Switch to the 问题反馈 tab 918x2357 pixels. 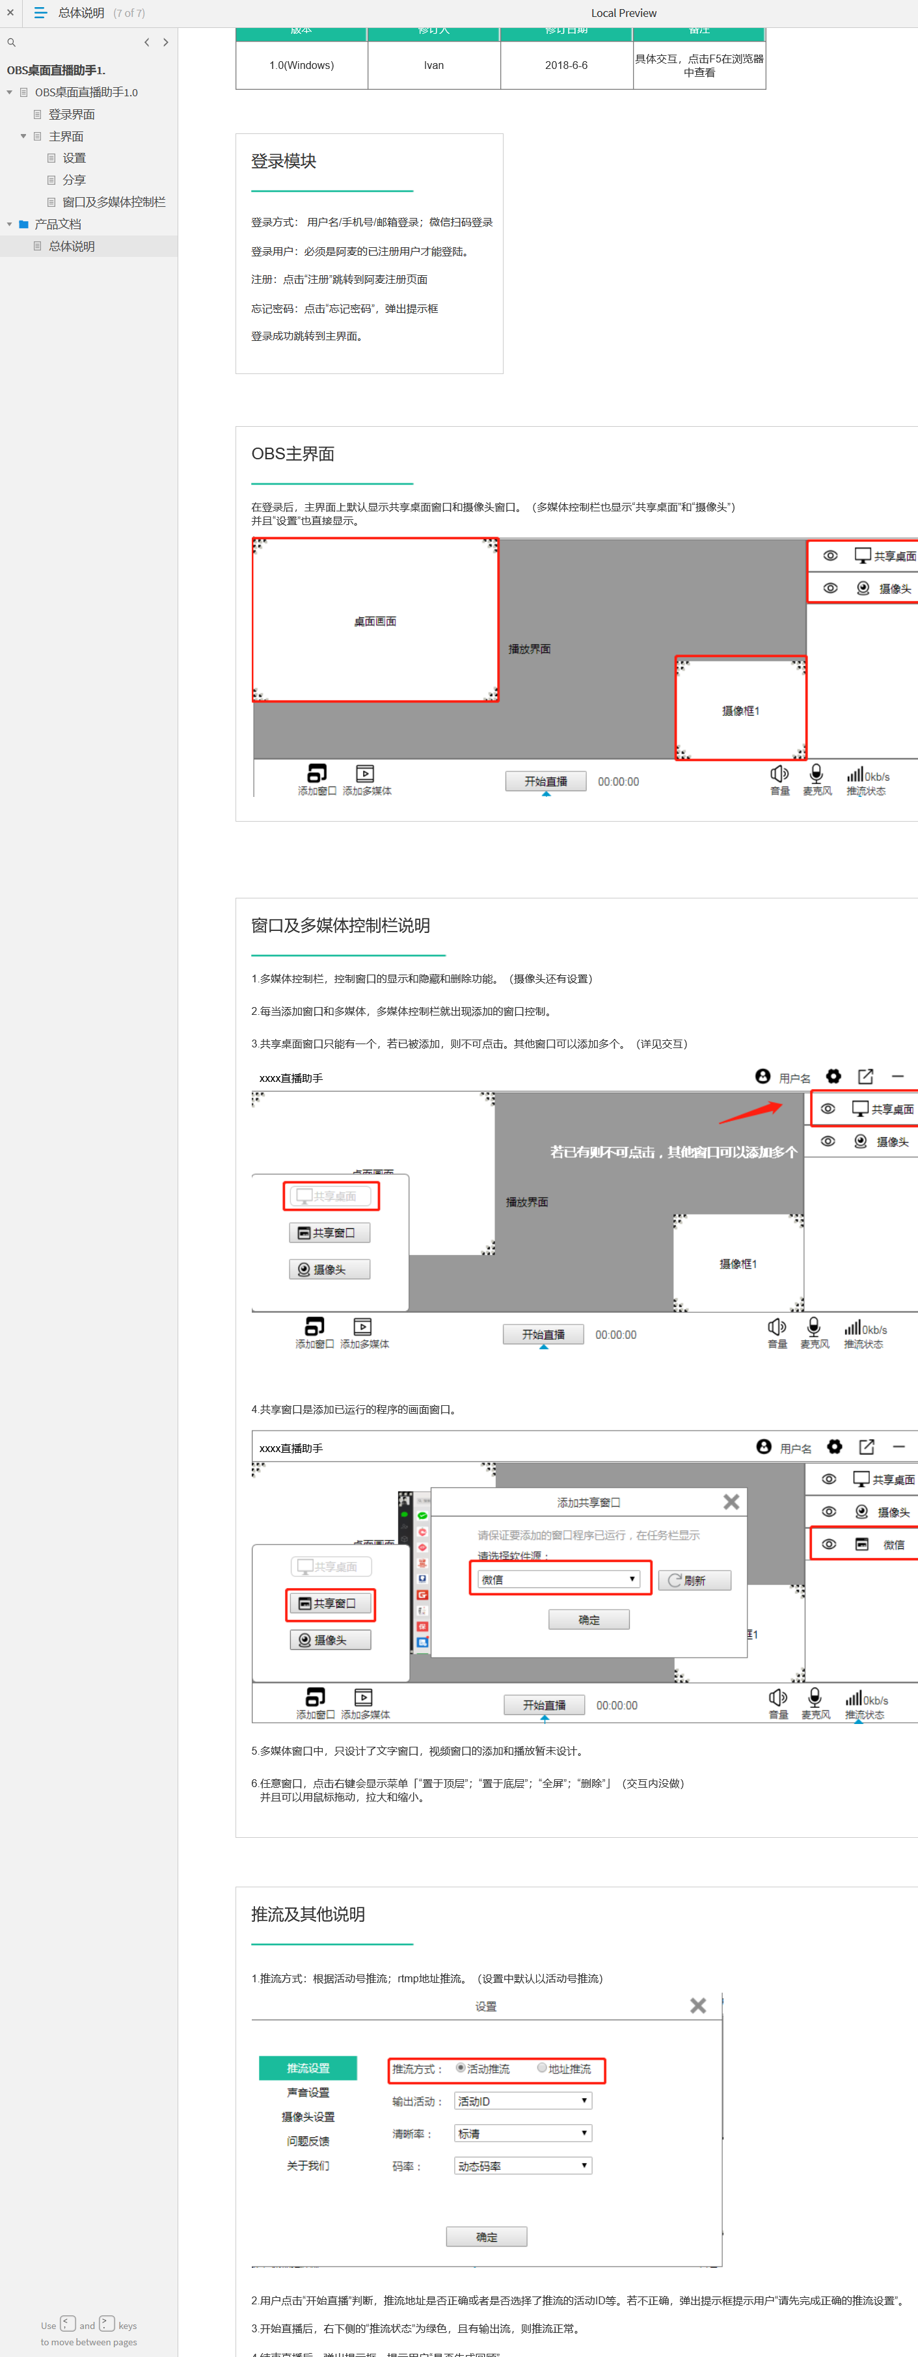click(x=308, y=2141)
